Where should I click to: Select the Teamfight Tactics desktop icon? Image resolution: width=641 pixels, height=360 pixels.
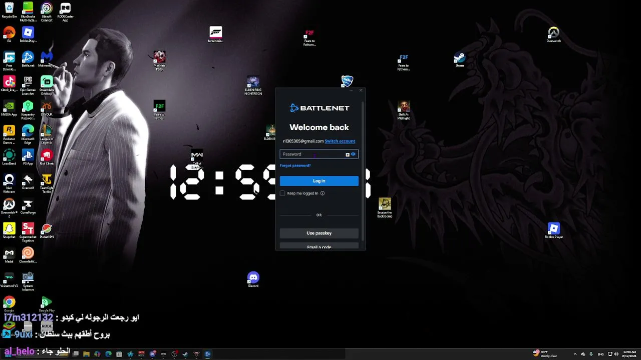(47, 183)
